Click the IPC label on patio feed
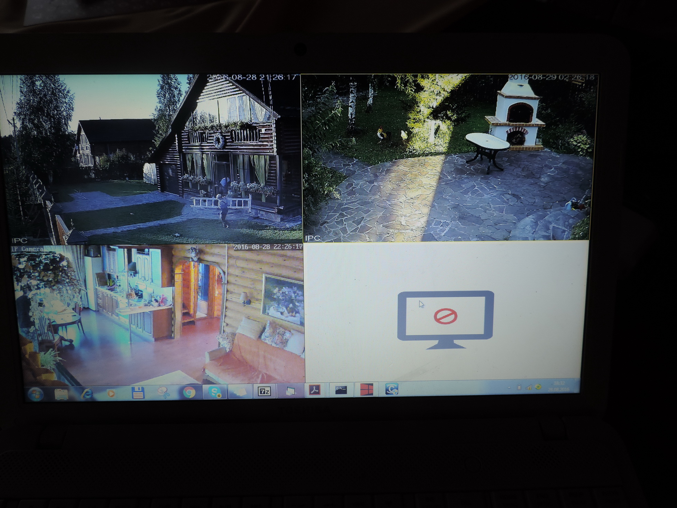The height and width of the screenshot is (508, 677). point(313,238)
